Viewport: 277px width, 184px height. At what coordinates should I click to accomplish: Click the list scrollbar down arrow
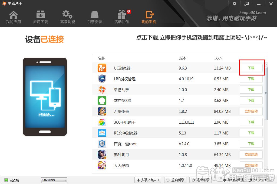point(266,168)
